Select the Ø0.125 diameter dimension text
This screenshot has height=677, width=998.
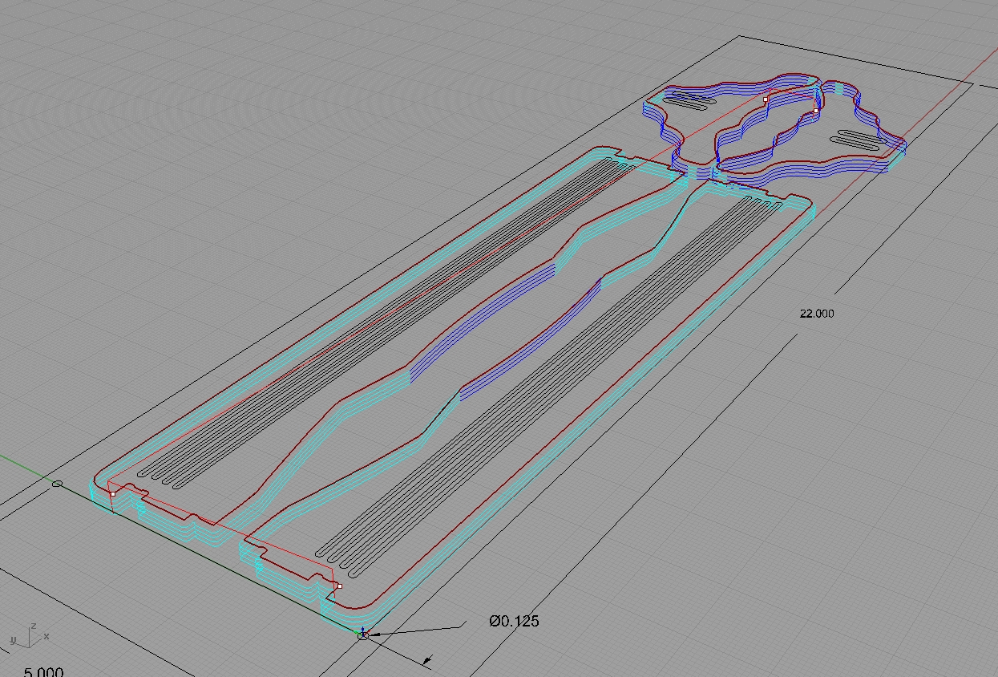pyautogui.click(x=514, y=621)
